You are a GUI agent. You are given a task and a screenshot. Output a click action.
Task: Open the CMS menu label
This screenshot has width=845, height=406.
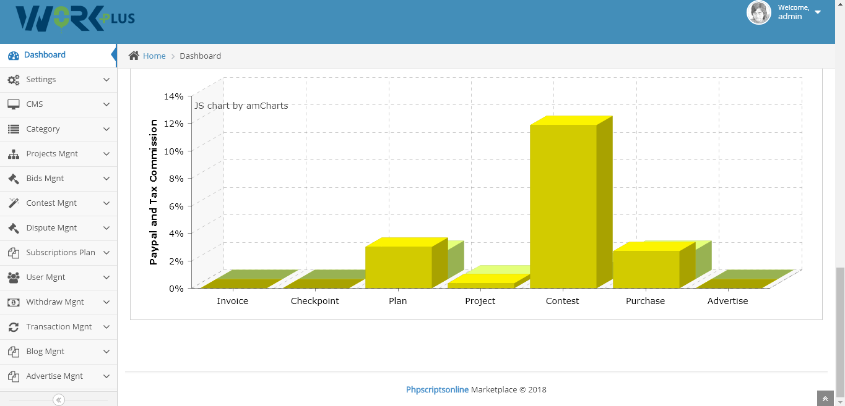pos(35,104)
